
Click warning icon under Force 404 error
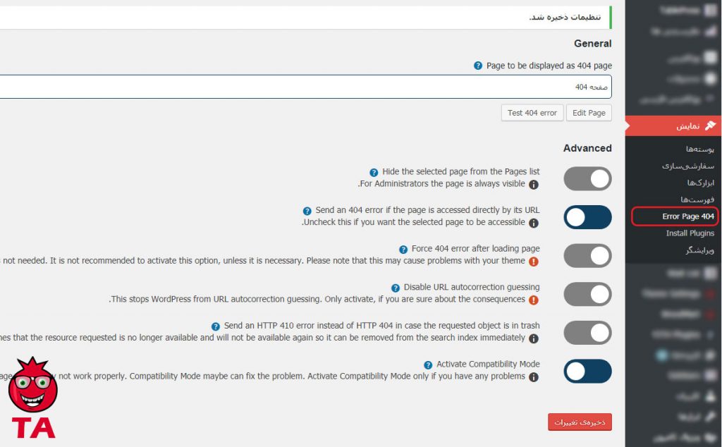point(534,261)
